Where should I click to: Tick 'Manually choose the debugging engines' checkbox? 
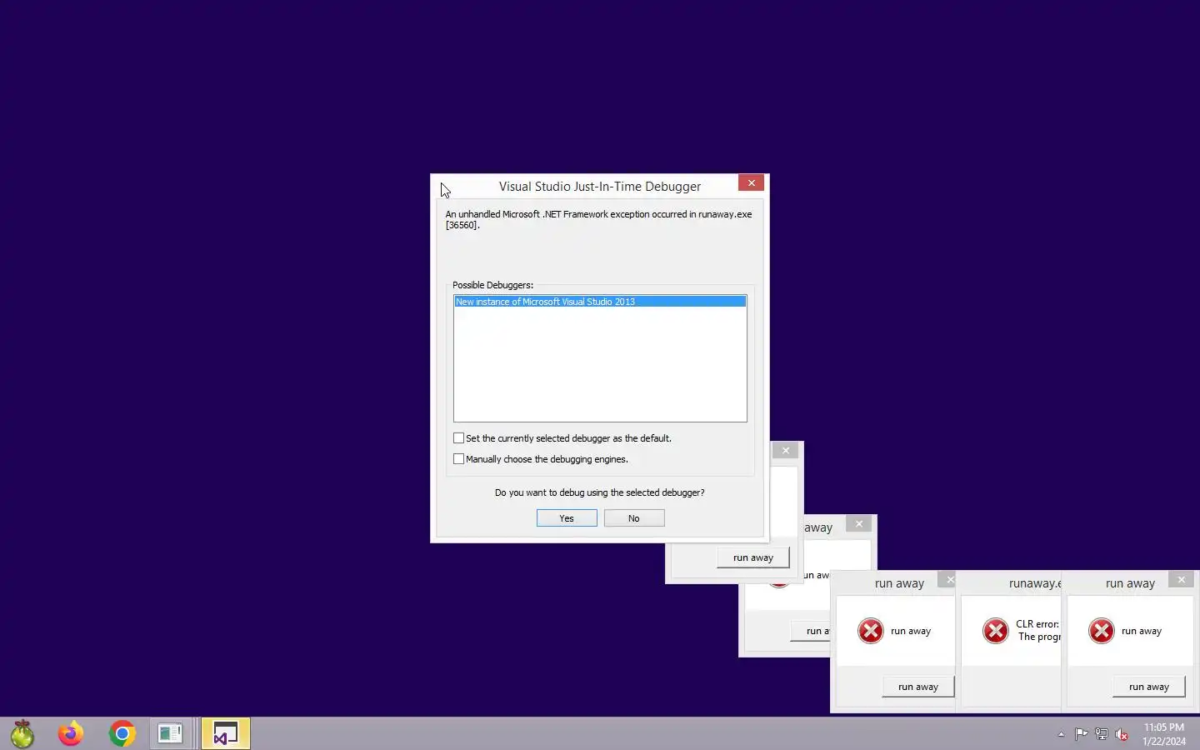coord(458,459)
